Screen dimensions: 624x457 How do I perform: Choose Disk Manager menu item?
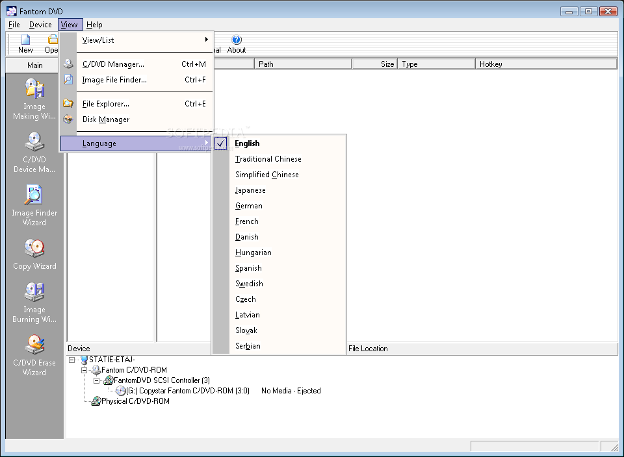[136, 119]
